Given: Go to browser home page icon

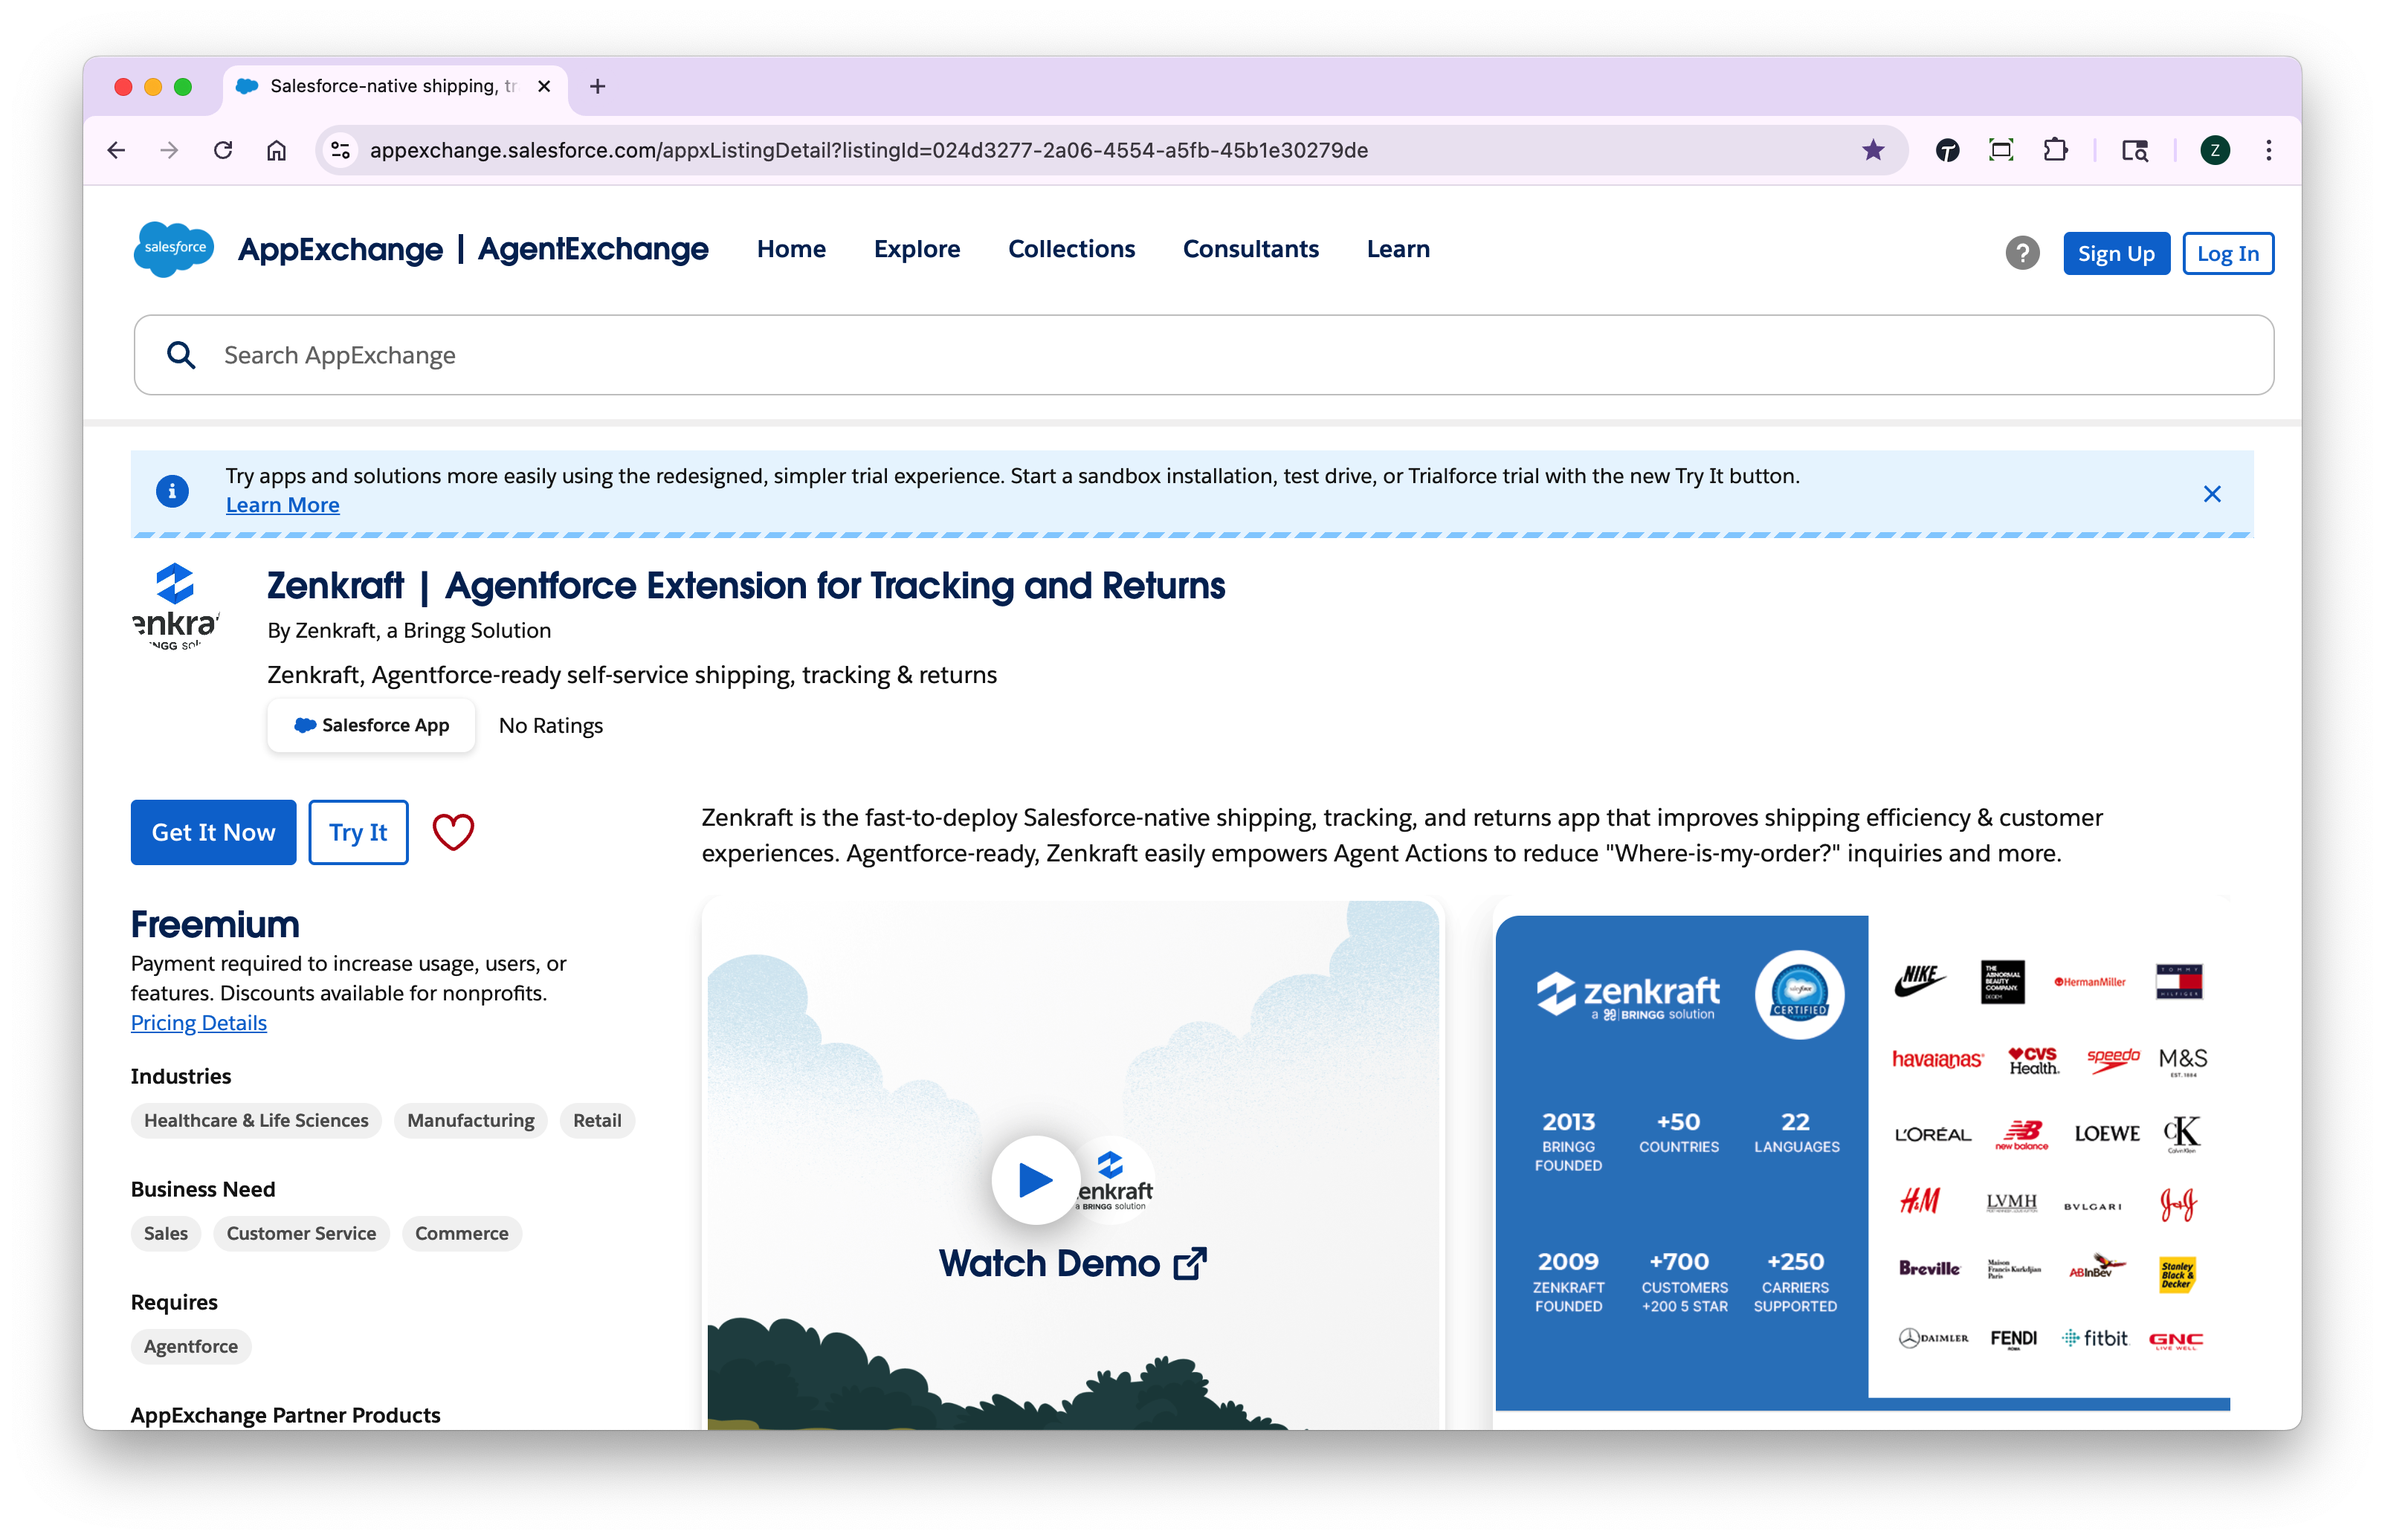Looking at the screenshot, I should pyautogui.click(x=277, y=150).
